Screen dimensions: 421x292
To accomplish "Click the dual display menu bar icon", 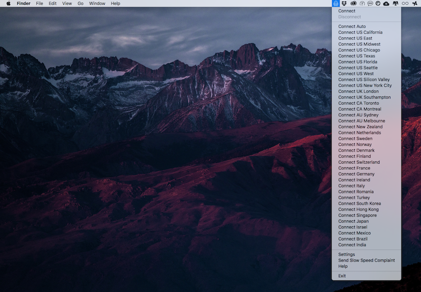I will (x=395, y=3).
